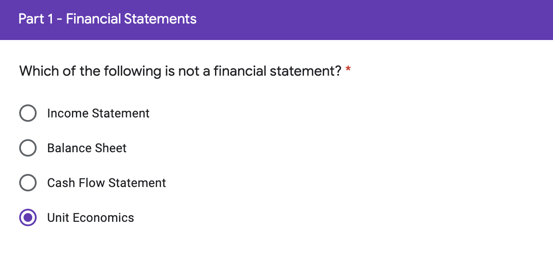Screen dimensions: 553x254
Task: Pick the Cash Flow Statement radio button
Action: [28, 183]
